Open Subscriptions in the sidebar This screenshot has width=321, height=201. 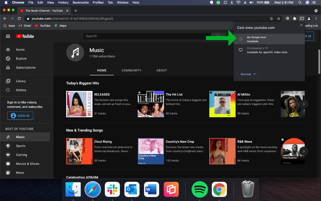click(25, 68)
